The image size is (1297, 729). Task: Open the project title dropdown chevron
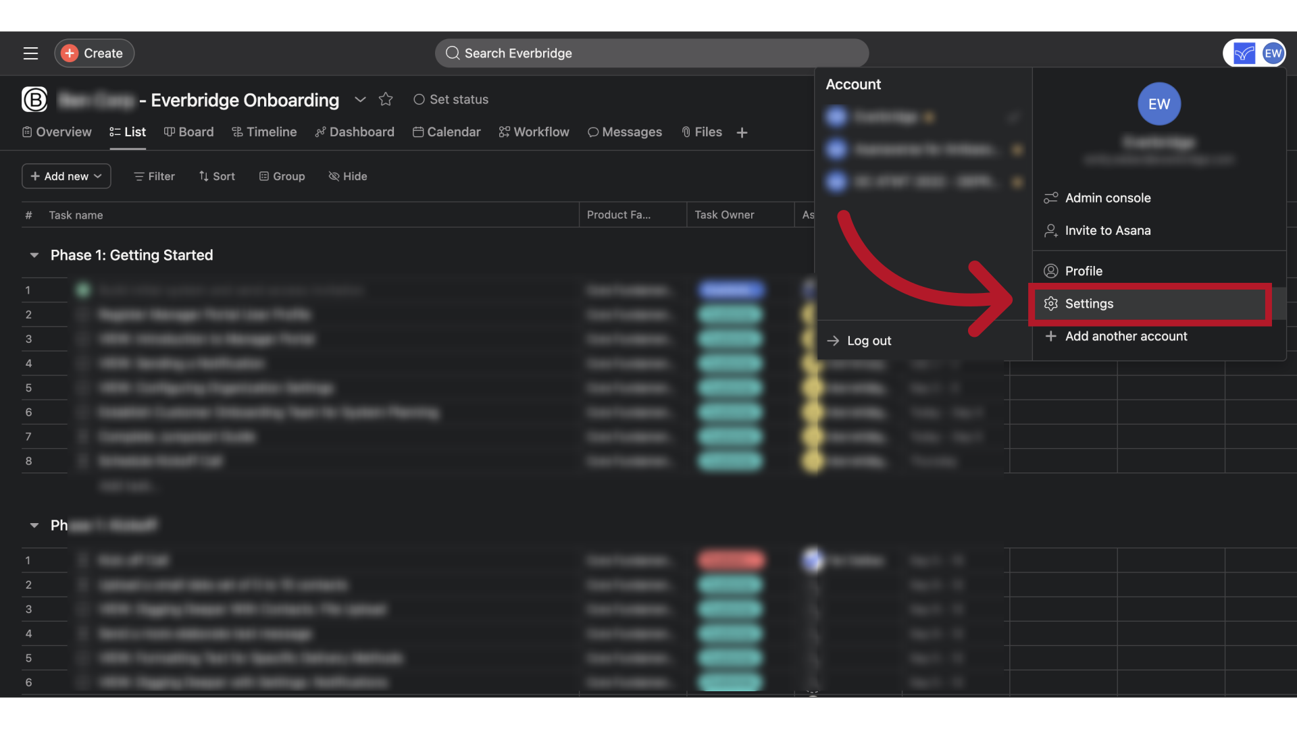point(360,99)
